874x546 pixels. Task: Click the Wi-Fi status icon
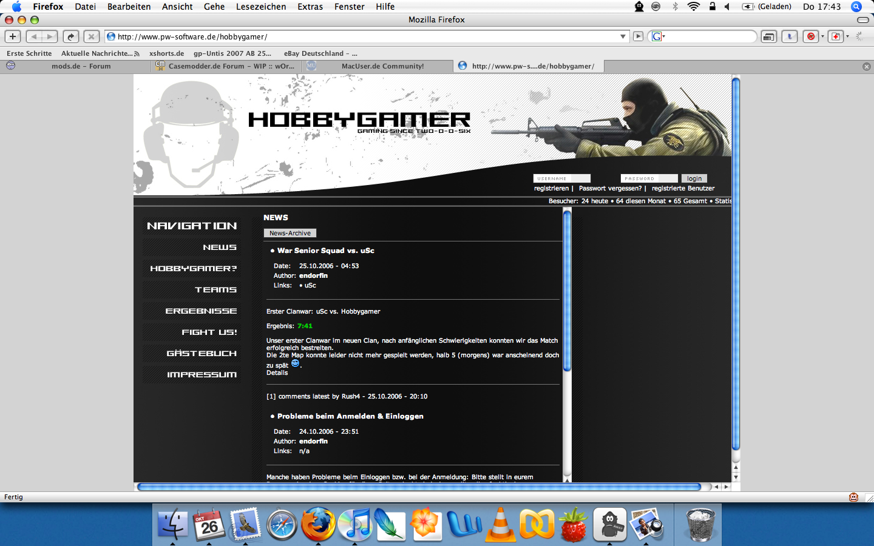click(x=693, y=7)
